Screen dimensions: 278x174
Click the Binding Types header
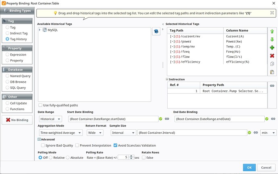click(17, 10)
